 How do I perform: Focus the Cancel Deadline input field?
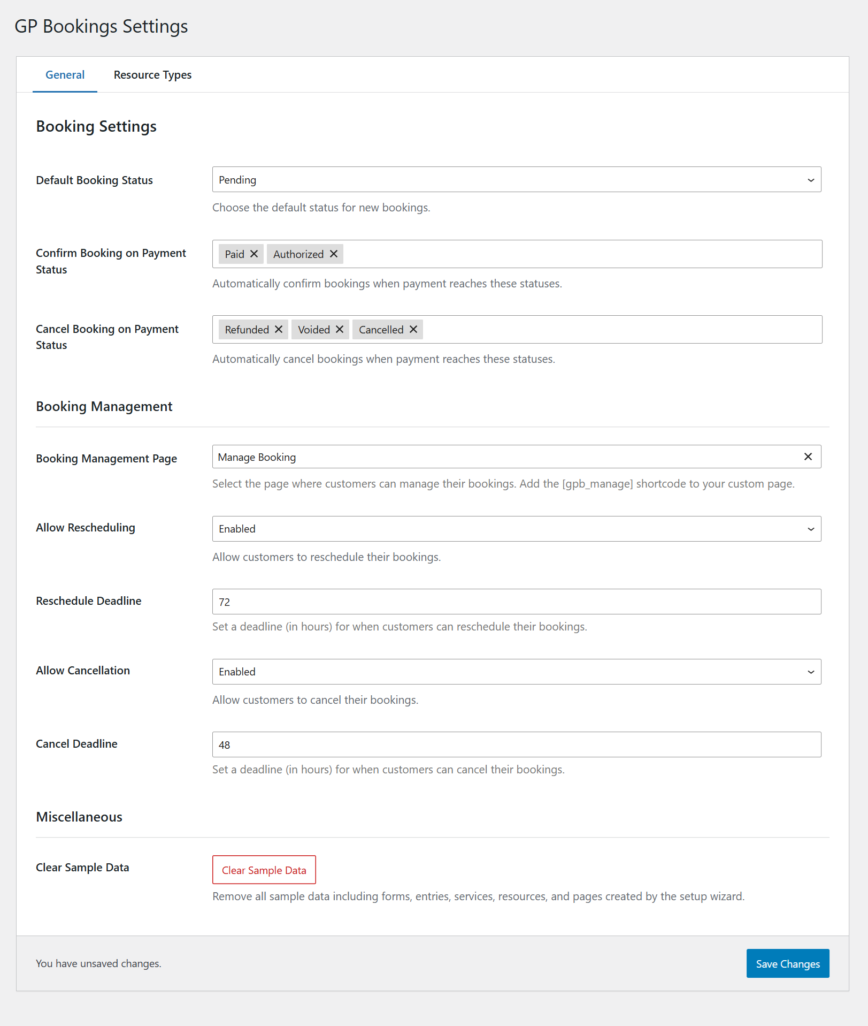click(x=517, y=745)
